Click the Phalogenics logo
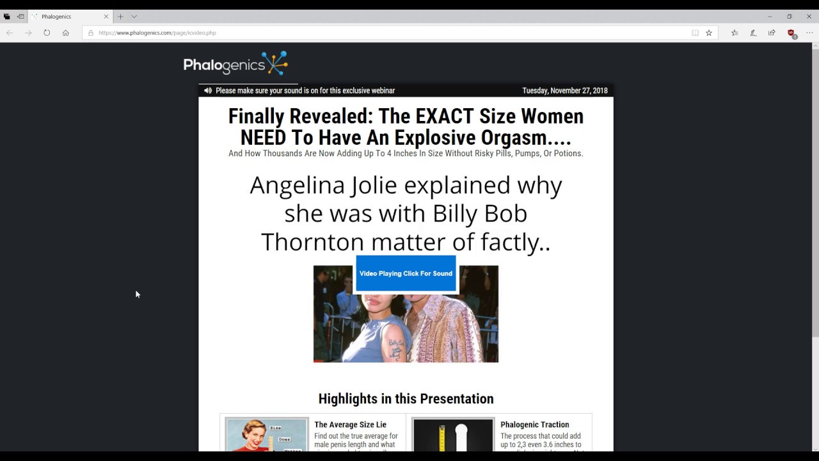Image resolution: width=819 pixels, height=461 pixels. click(235, 63)
